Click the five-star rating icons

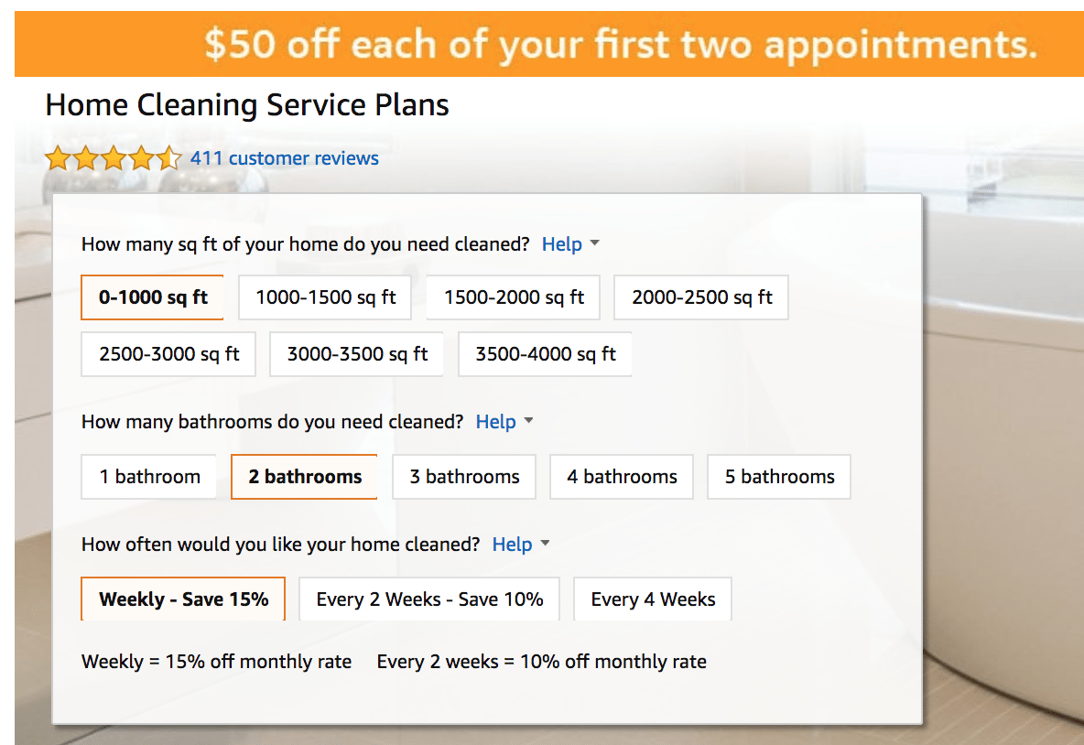[114, 158]
